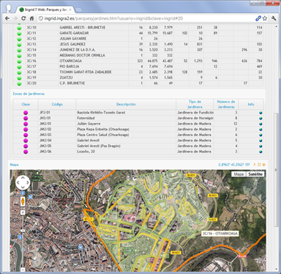Click the green status dot for 3C/16
The width and height of the screenshot is (281, 274).
pos(19,61)
